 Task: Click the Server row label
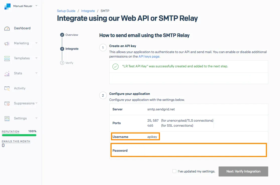[118, 109]
